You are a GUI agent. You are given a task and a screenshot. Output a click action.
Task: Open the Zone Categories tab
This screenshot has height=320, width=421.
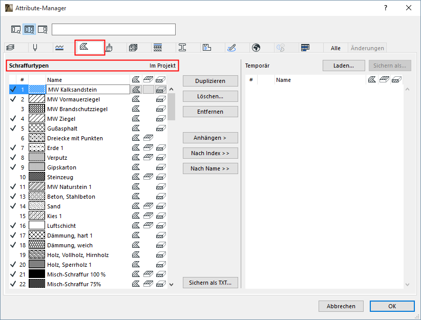[207, 48]
